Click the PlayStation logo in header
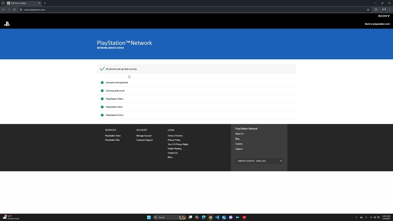The height and width of the screenshot is (221, 393). 7,24
